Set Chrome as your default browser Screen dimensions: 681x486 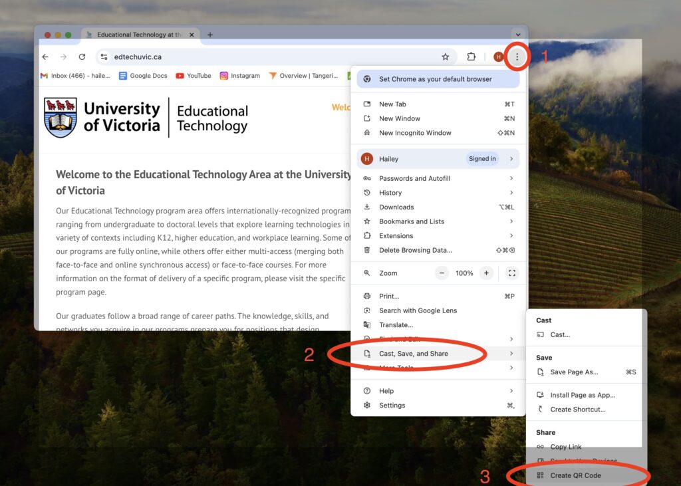438,79
